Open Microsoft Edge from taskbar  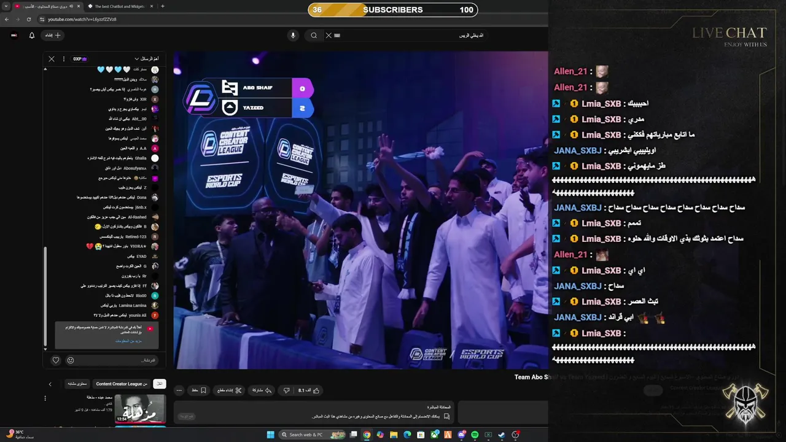point(407,435)
